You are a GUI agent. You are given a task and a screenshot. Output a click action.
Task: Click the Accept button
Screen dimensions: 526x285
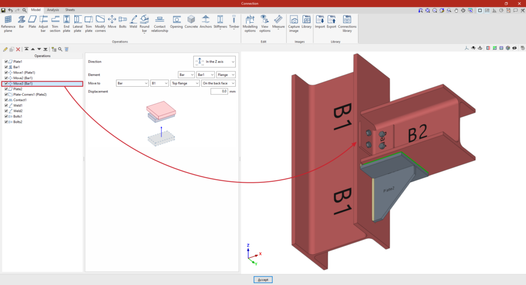click(x=262, y=279)
